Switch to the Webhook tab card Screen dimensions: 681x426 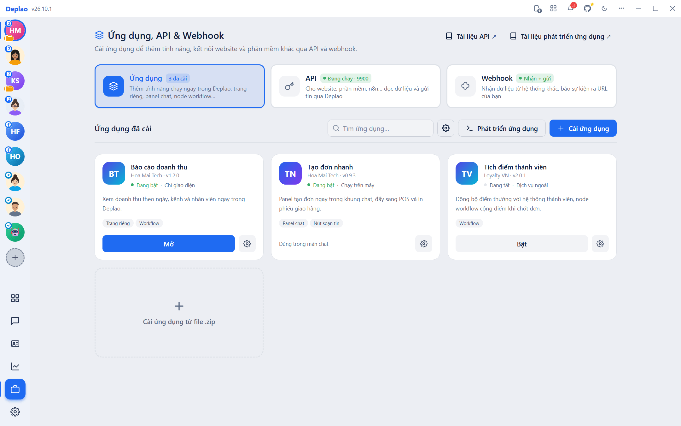point(532,86)
